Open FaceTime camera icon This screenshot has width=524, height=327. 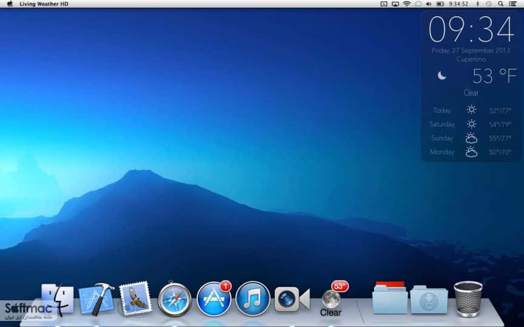click(292, 299)
